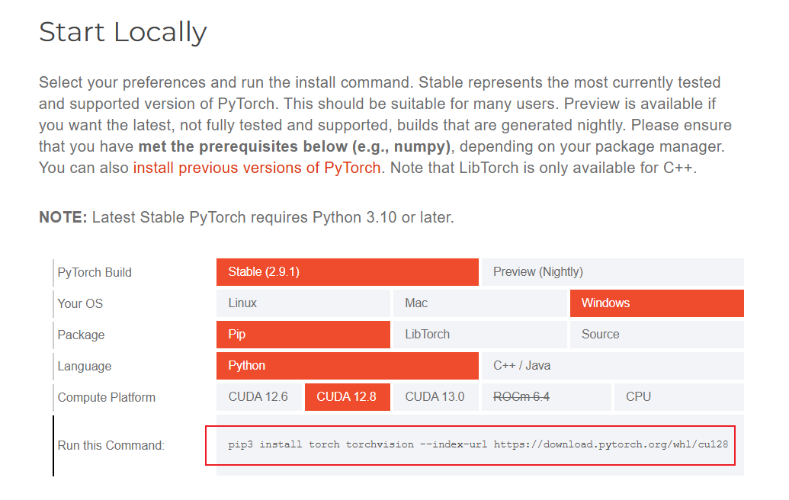Click the PyTorch Build row label
This screenshot has width=789, height=500.
pos(95,273)
